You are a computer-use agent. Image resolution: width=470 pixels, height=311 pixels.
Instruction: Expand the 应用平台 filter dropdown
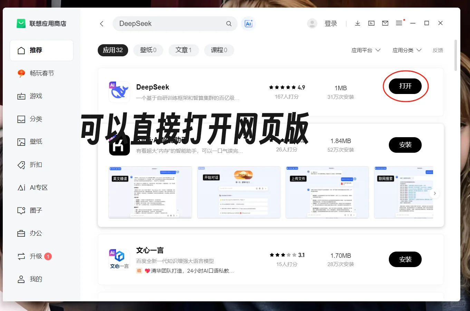(x=366, y=50)
